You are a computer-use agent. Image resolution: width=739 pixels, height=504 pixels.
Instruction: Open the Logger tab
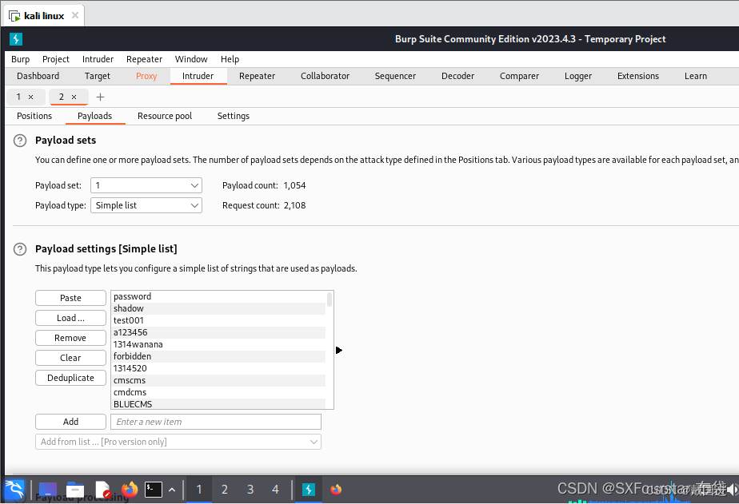tap(577, 76)
